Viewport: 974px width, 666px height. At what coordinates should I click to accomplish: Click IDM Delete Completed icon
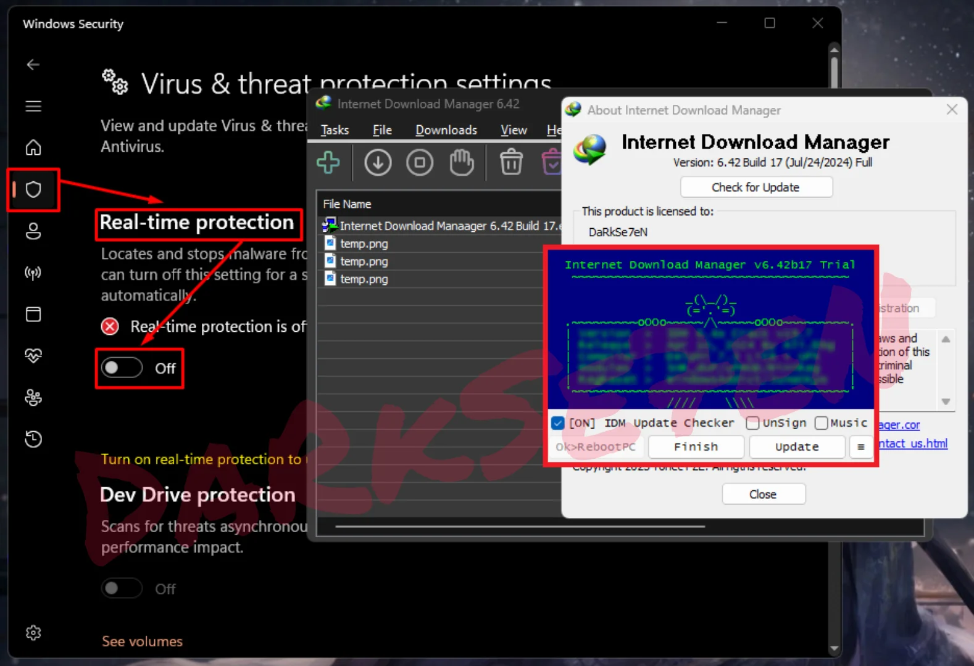click(x=551, y=163)
